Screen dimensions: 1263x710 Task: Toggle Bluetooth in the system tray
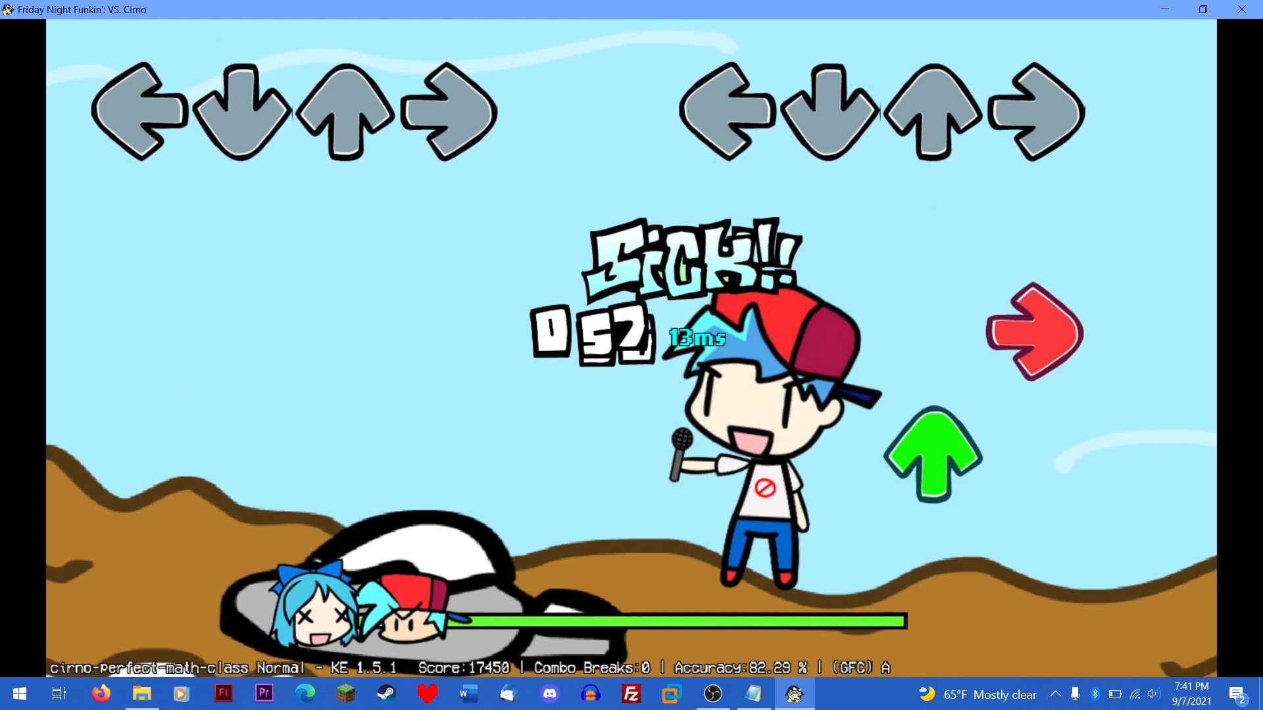coord(1095,694)
